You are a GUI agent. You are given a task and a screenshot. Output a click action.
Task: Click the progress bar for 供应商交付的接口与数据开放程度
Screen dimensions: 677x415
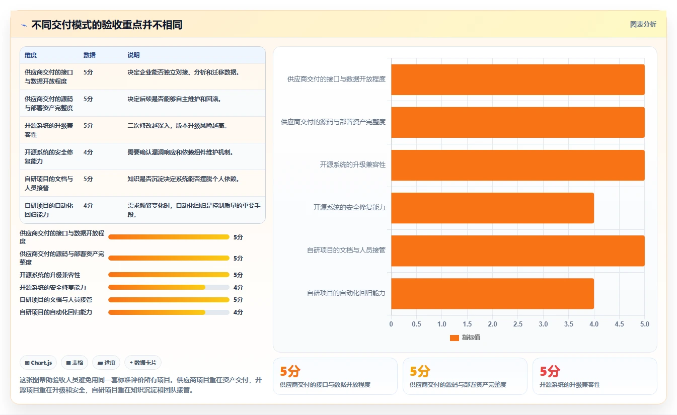point(169,237)
